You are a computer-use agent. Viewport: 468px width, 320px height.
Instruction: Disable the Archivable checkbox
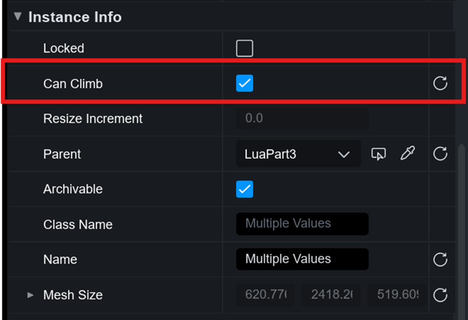click(244, 189)
